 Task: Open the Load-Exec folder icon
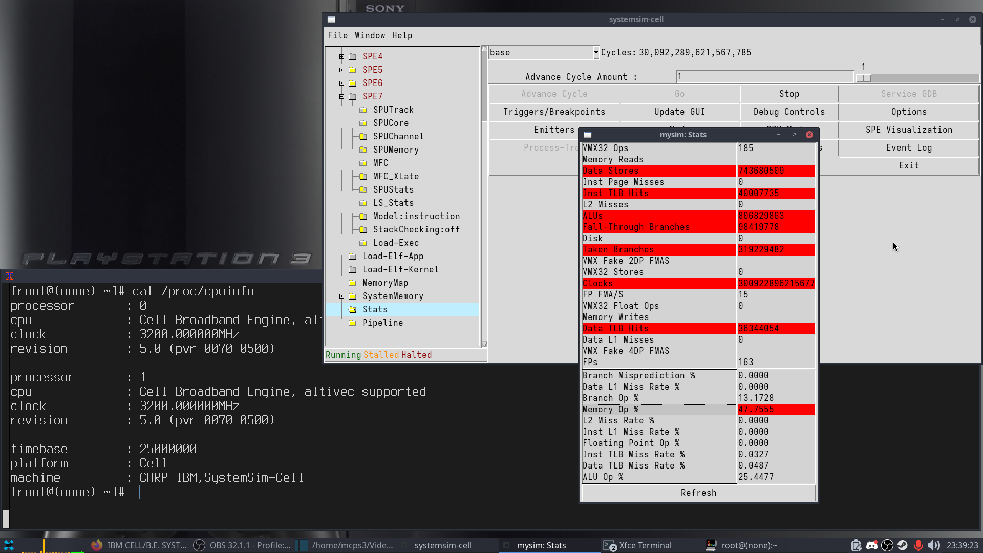coord(364,243)
